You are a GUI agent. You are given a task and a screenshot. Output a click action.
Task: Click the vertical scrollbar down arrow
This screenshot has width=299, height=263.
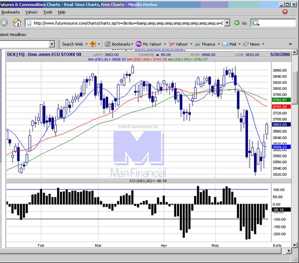pos(295,245)
